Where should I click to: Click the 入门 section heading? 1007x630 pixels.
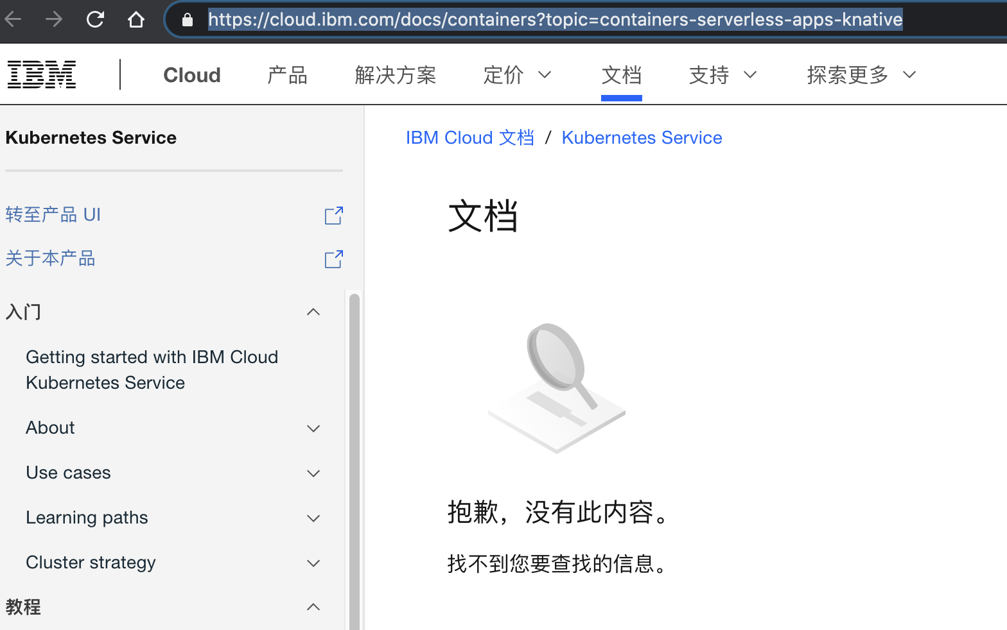pyautogui.click(x=23, y=312)
